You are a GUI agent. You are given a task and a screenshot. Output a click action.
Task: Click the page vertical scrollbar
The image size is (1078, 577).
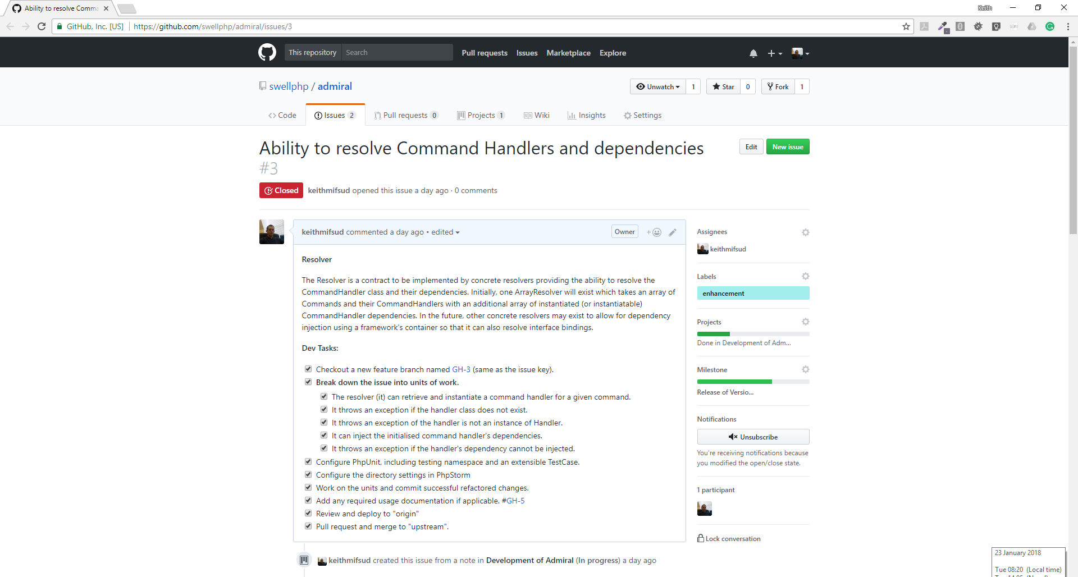[x=1073, y=140]
